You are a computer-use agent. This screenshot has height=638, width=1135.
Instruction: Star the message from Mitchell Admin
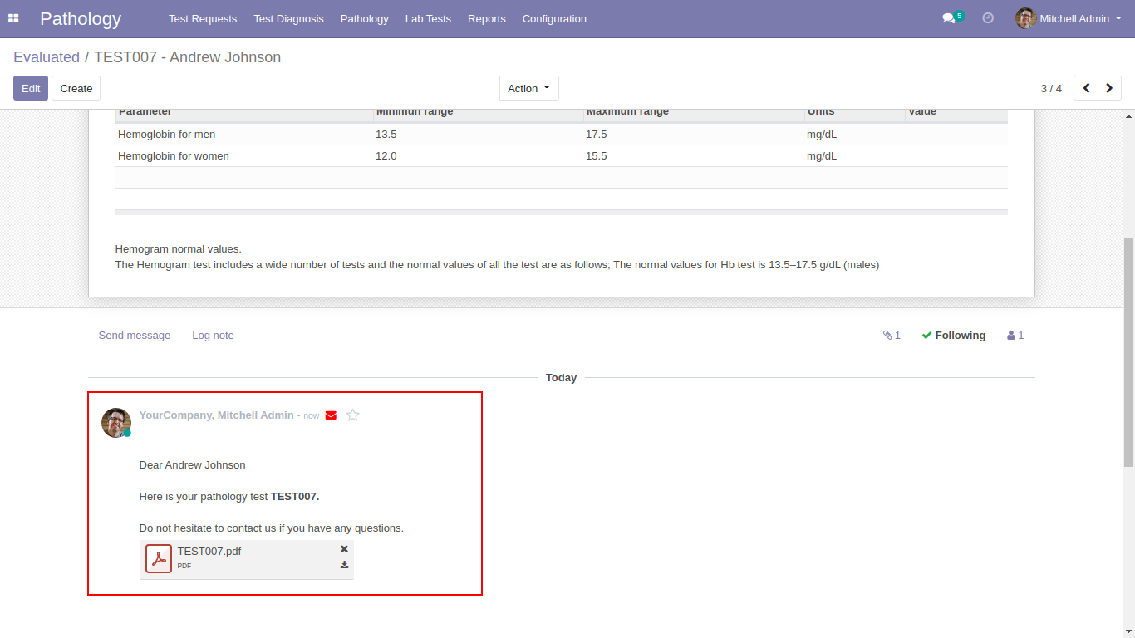(x=353, y=415)
